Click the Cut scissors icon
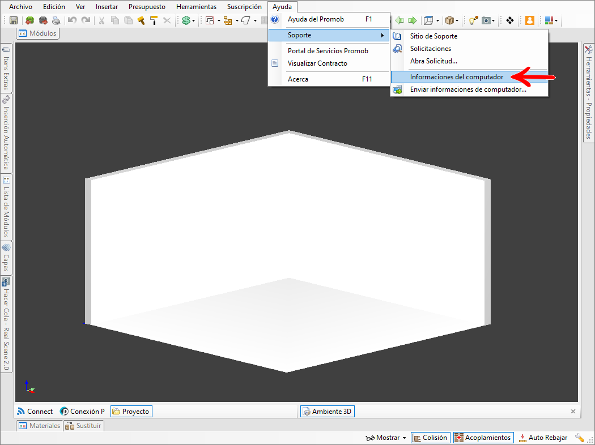 point(101,20)
